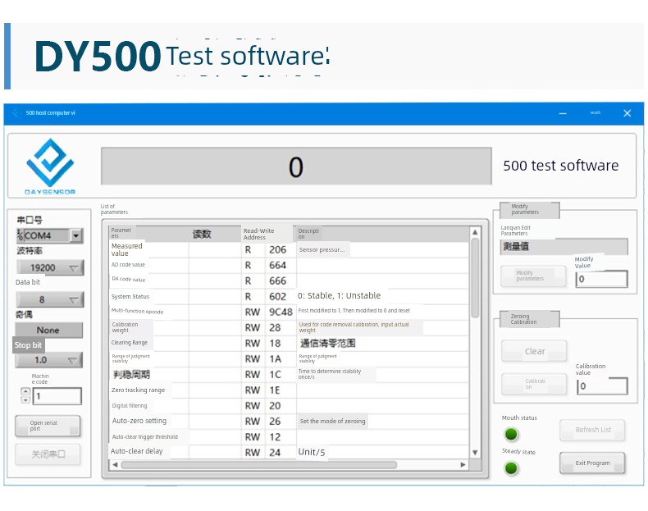Viewport: 648px width, 511px height.
Task: Click the vertical scrollbar thumb
Action: [x=475, y=278]
